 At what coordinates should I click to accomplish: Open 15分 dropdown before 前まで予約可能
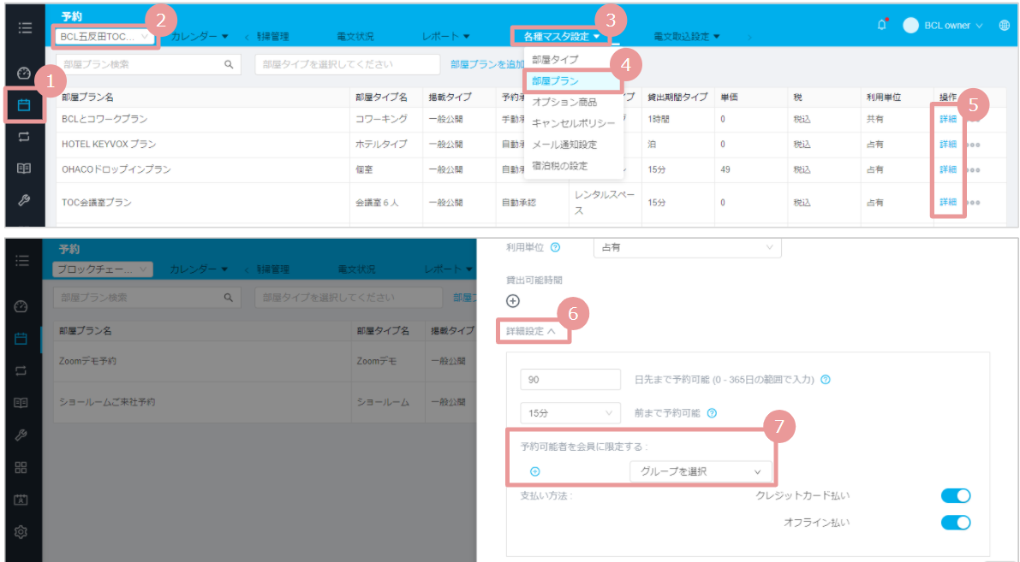(570, 413)
